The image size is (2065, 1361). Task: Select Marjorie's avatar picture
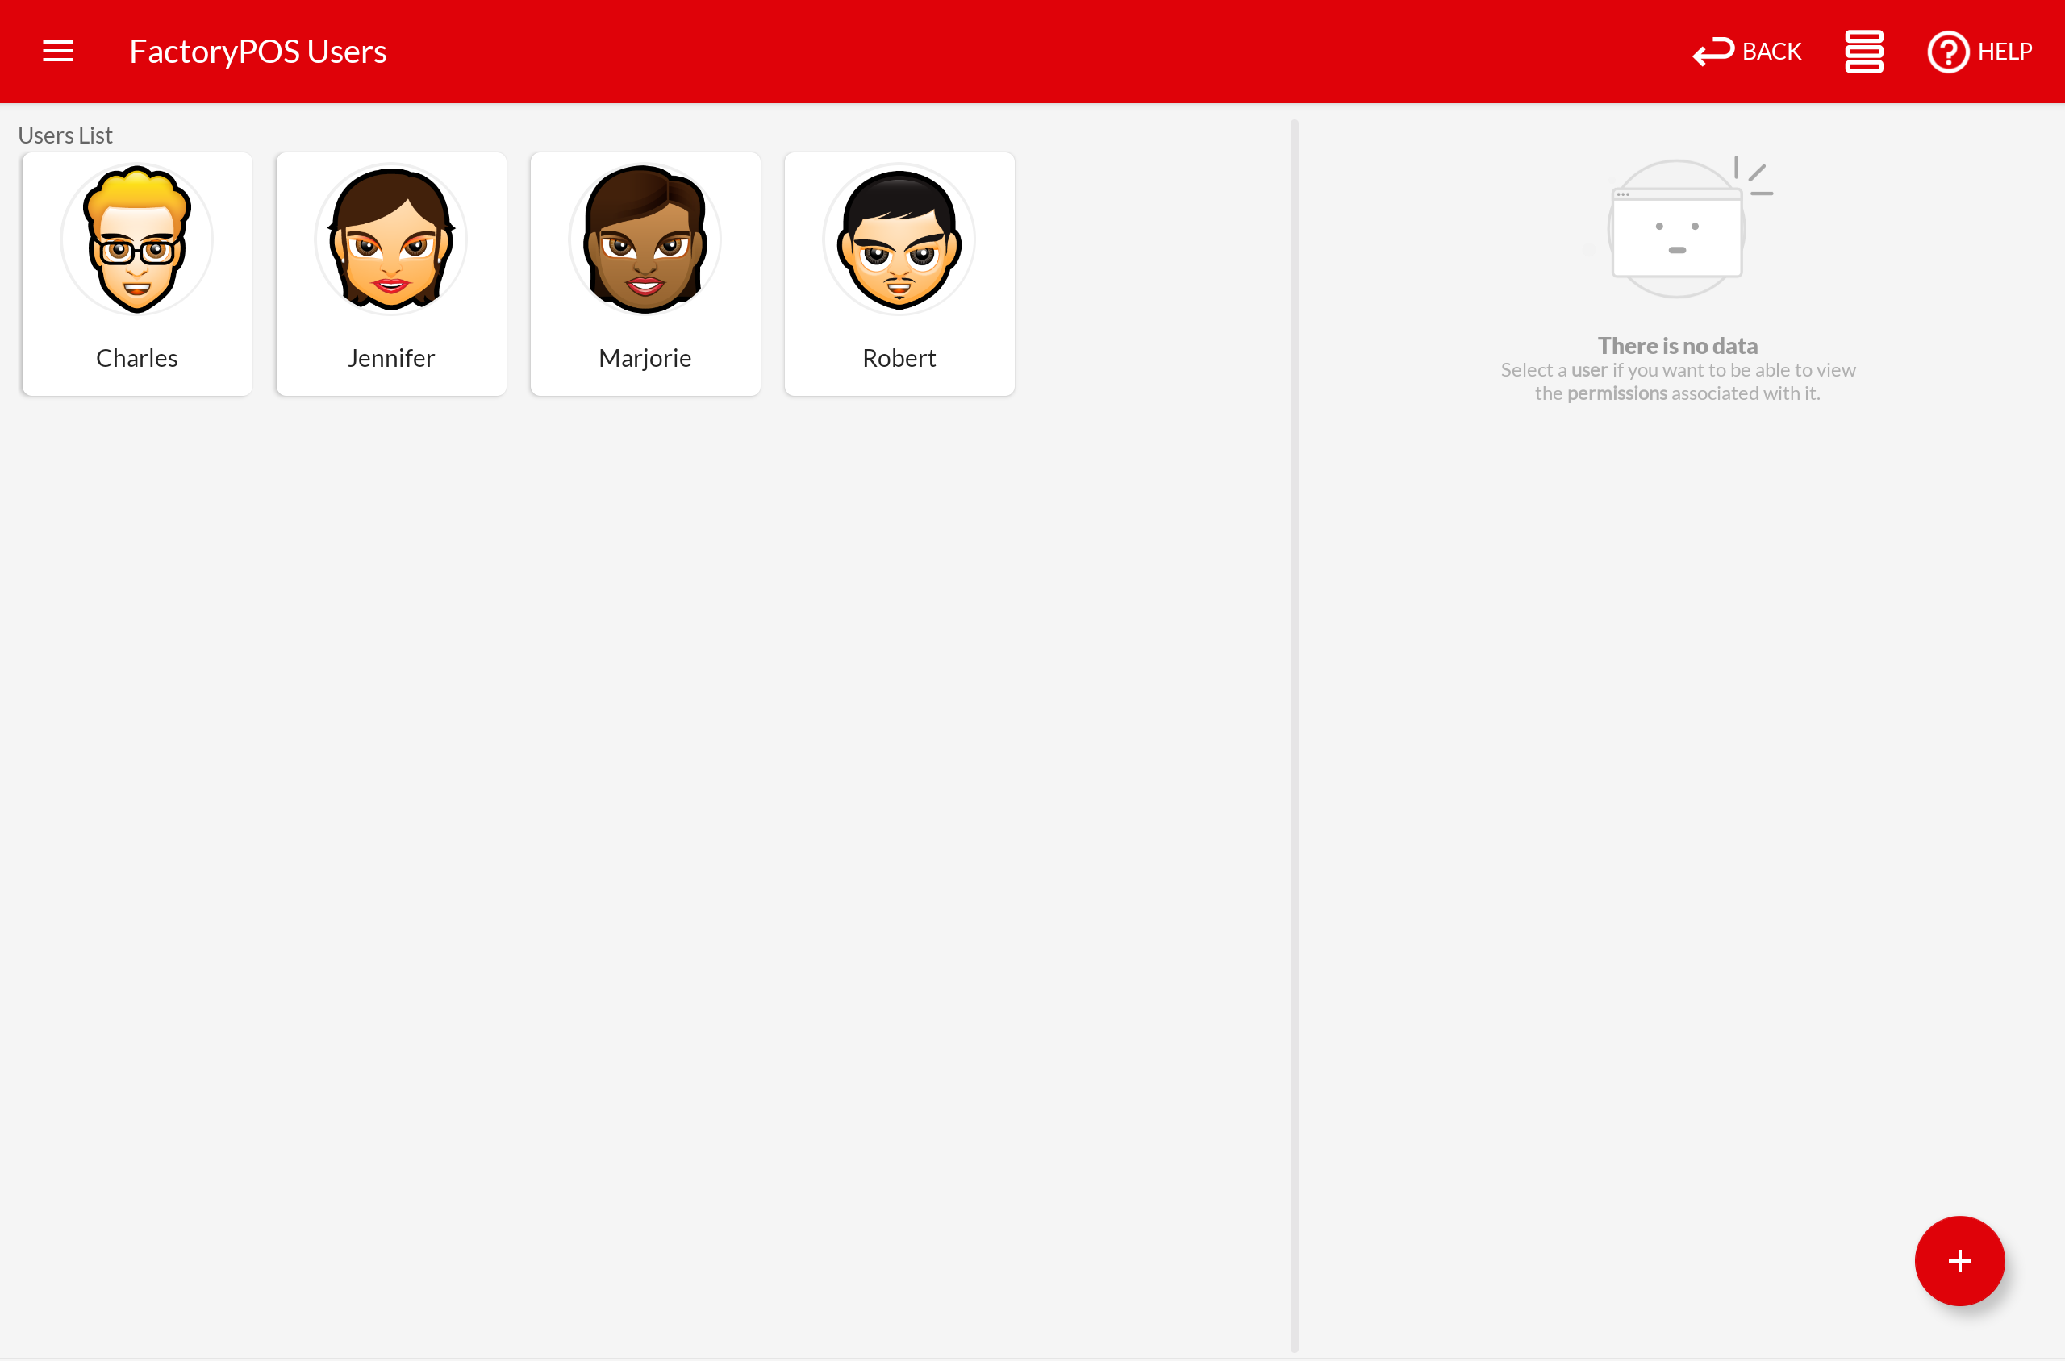645,239
